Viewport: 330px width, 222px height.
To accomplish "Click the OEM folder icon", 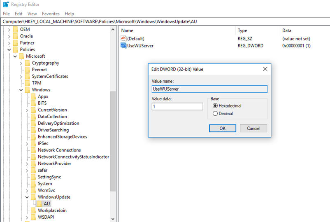I will (15, 29).
